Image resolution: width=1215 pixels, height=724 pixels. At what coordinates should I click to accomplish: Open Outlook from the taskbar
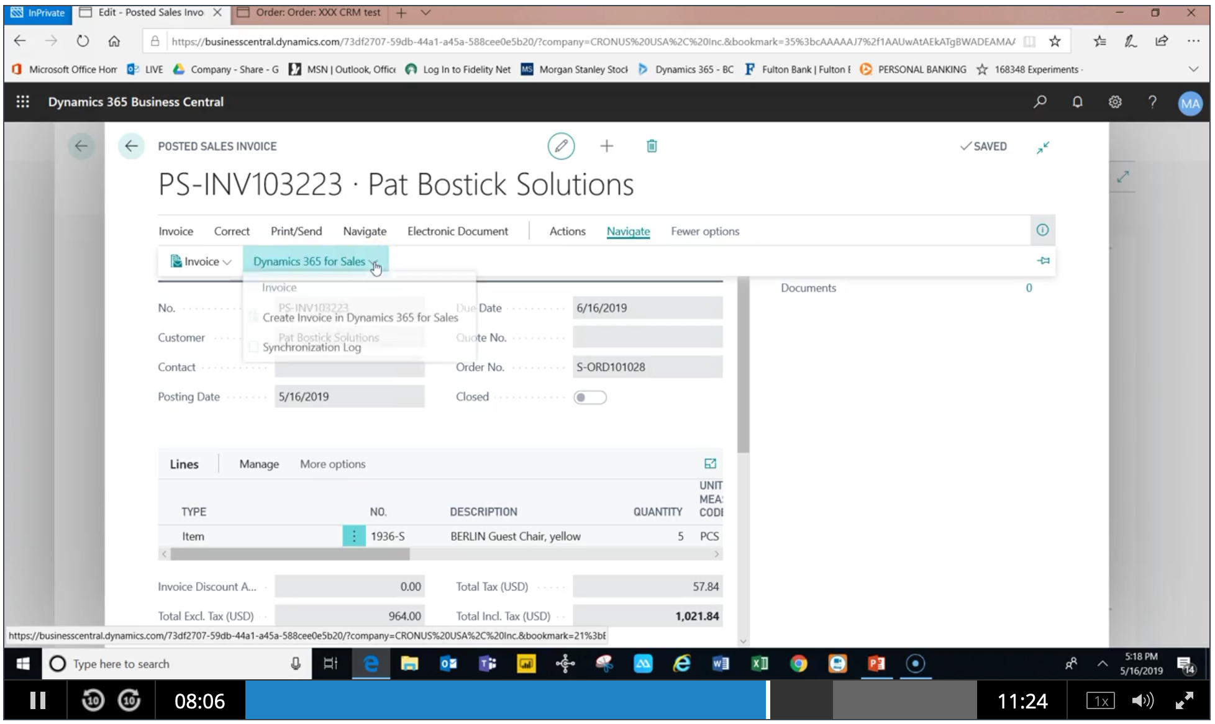pyautogui.click(x=448, y=664)
